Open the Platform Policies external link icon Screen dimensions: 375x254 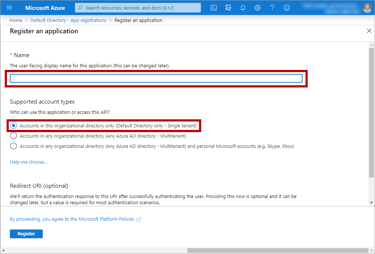pyautogui.click(x=139, y=219)
